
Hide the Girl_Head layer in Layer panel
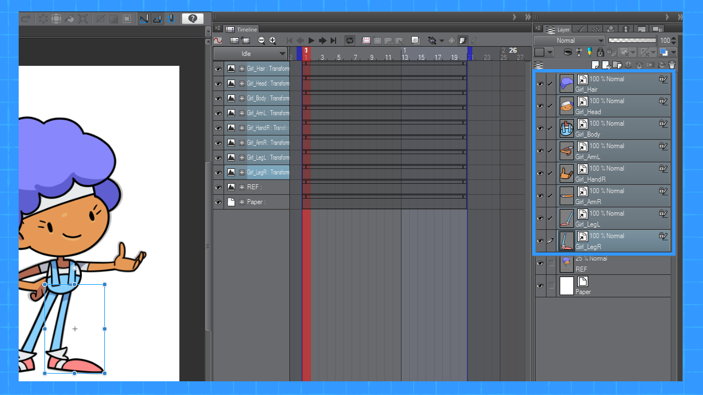[x=540, y=106]
